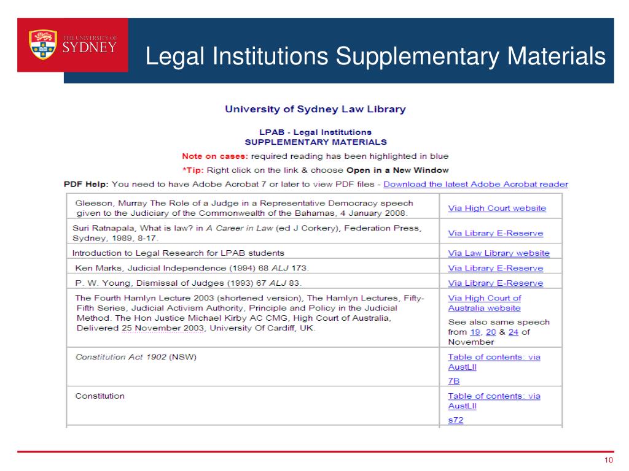Open 'Via Library E-Reserve' link for P. W. Young

[x=496, y=283]
